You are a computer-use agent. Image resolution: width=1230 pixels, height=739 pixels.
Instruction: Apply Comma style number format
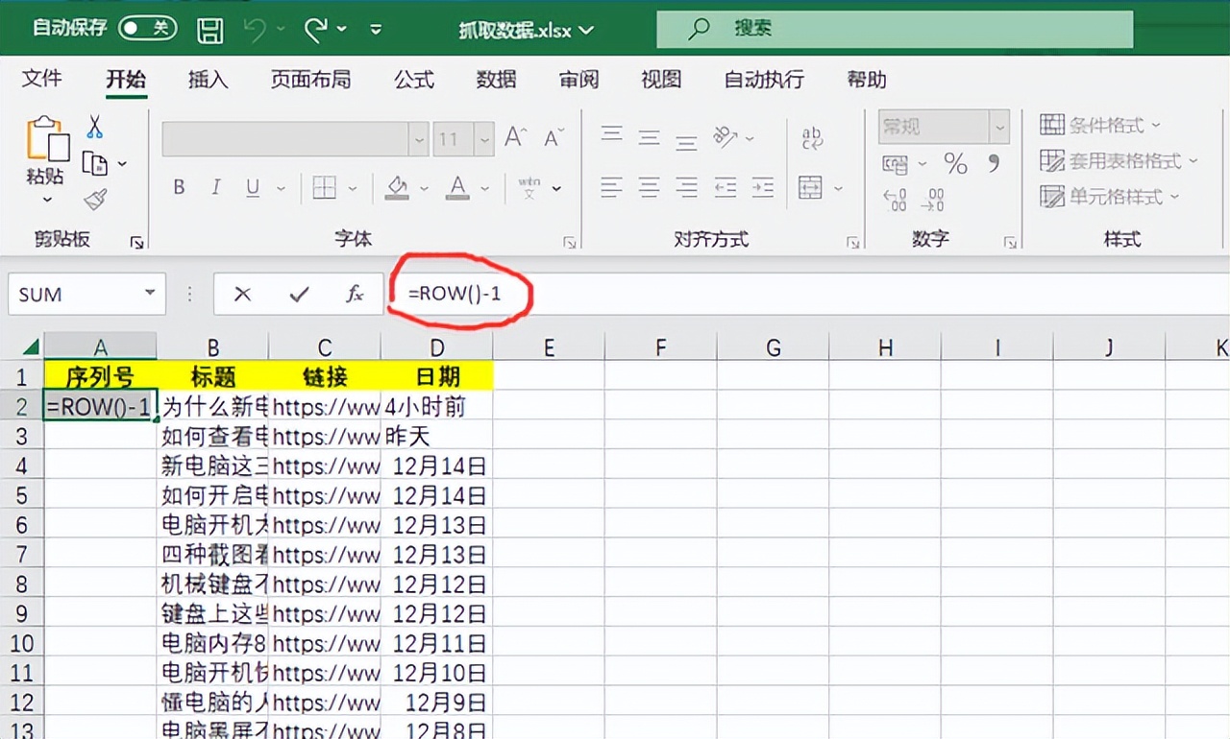point(994,164)
